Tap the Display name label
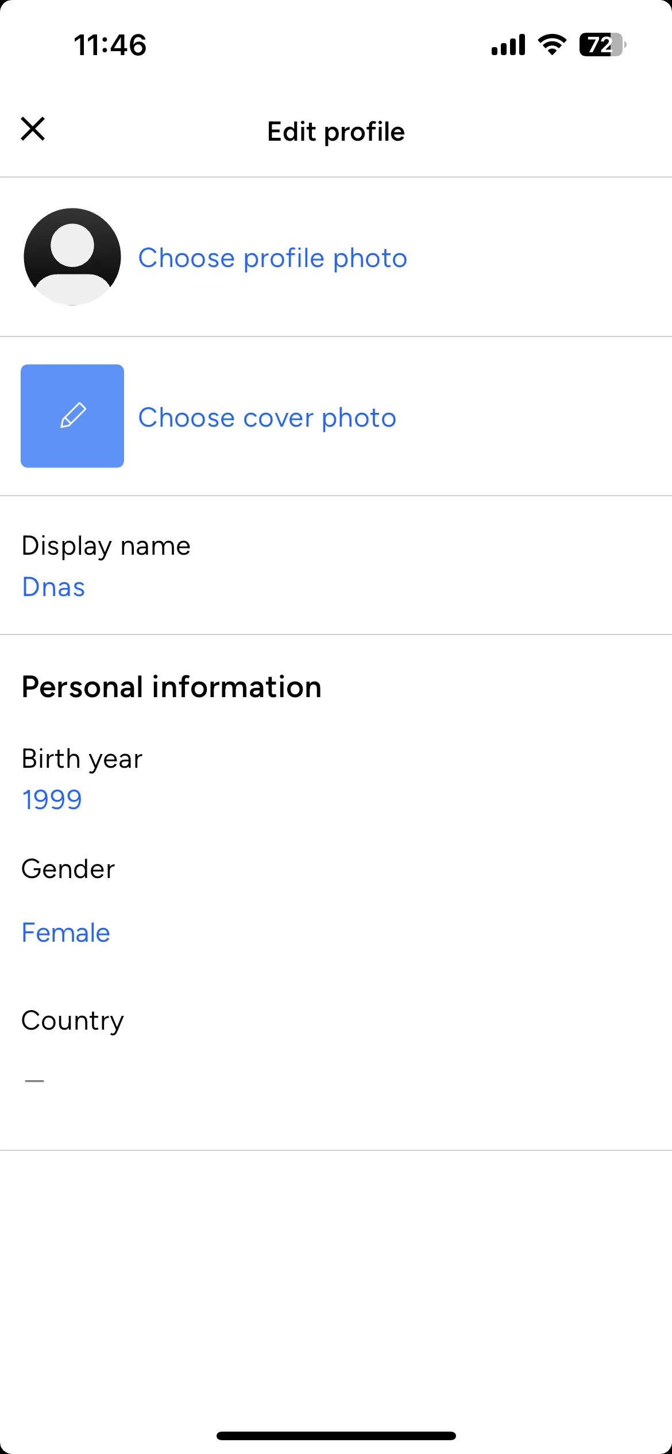The width and height of the screenshot is (672, 1454). pyautogui.click(x=106, y=546)
